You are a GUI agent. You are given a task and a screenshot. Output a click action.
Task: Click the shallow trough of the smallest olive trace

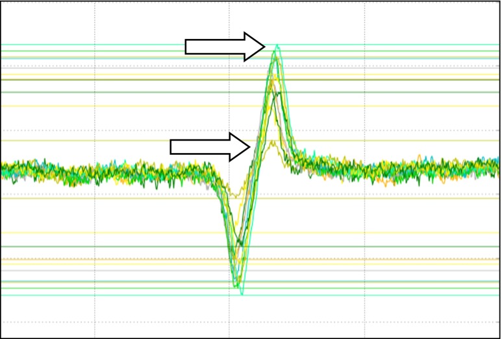(236, 196)
